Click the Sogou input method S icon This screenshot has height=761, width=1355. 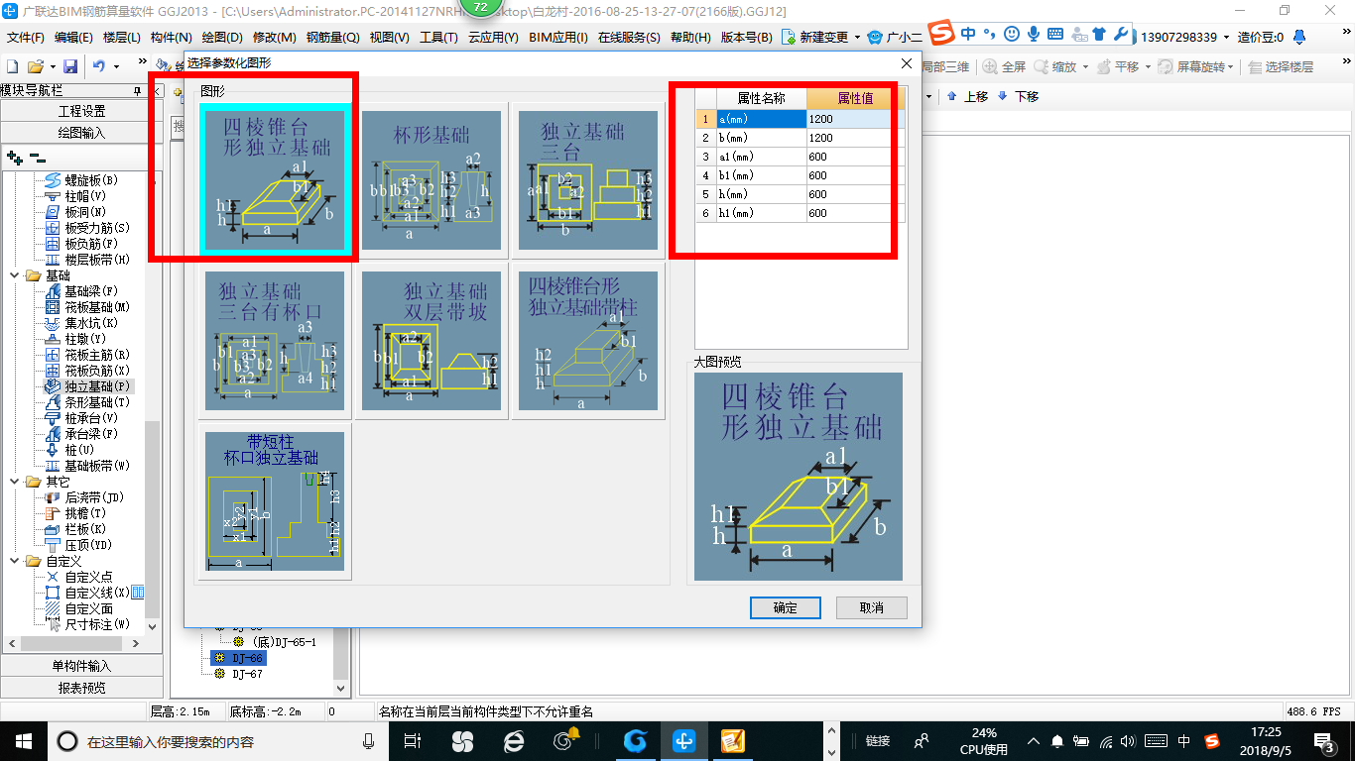pyautogui.click(x=941, y=34)
